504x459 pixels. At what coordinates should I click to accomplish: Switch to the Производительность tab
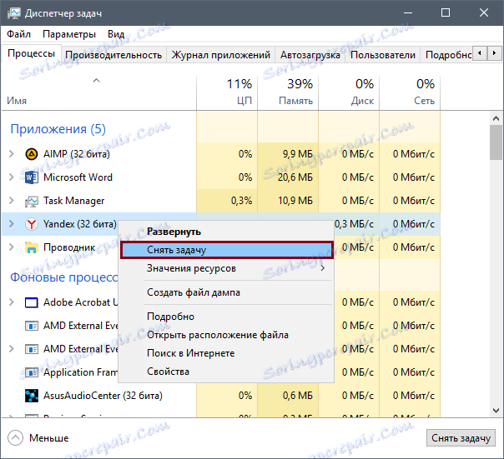click(113, 55)
